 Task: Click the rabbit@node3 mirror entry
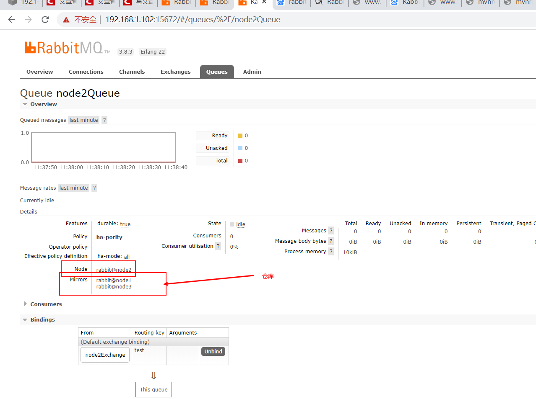(114, 286)
